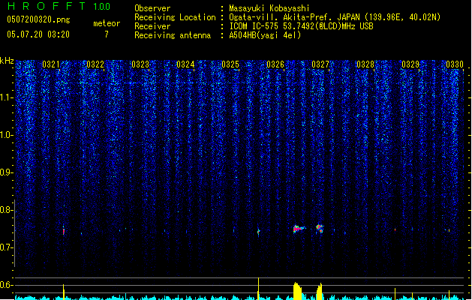Click the 'Receiver' field label

pos(152,26)
